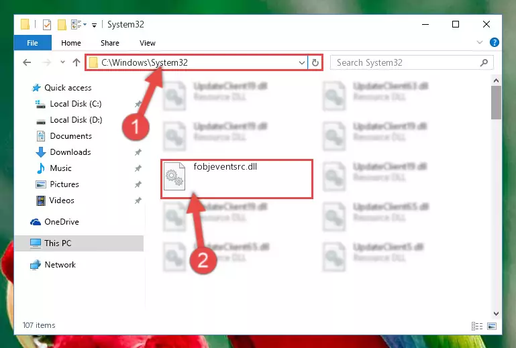
Task: Select This PC in navigation pane
Action: [x=79, y=243]
